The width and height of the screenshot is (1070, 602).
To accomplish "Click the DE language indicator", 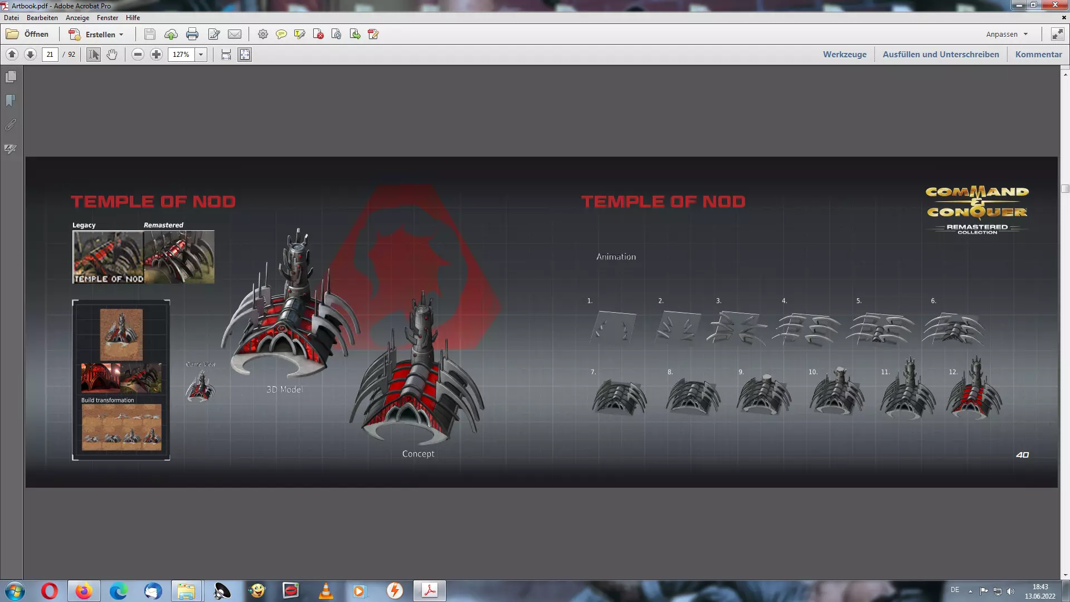I will 955,590.
